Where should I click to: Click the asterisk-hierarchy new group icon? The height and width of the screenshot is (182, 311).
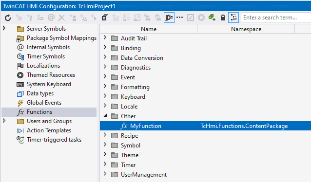coord(83,18)
